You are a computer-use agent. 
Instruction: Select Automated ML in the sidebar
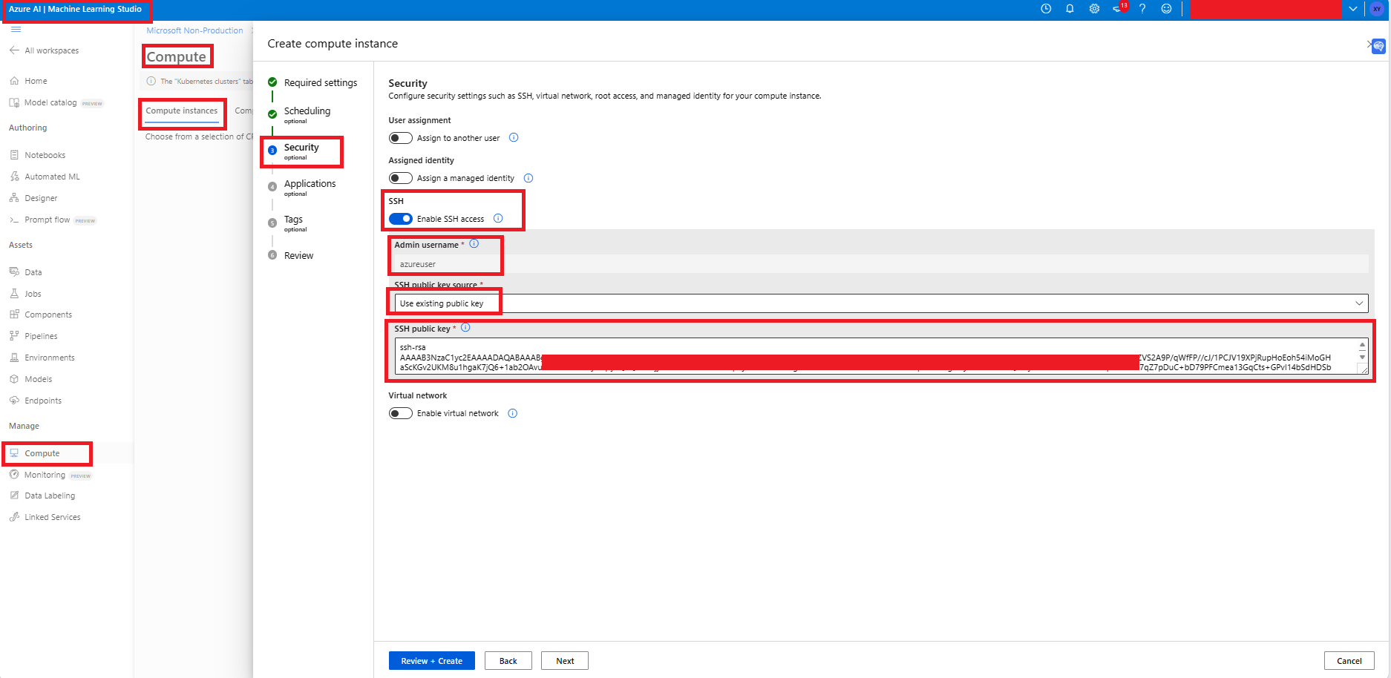tap(52, 176)
